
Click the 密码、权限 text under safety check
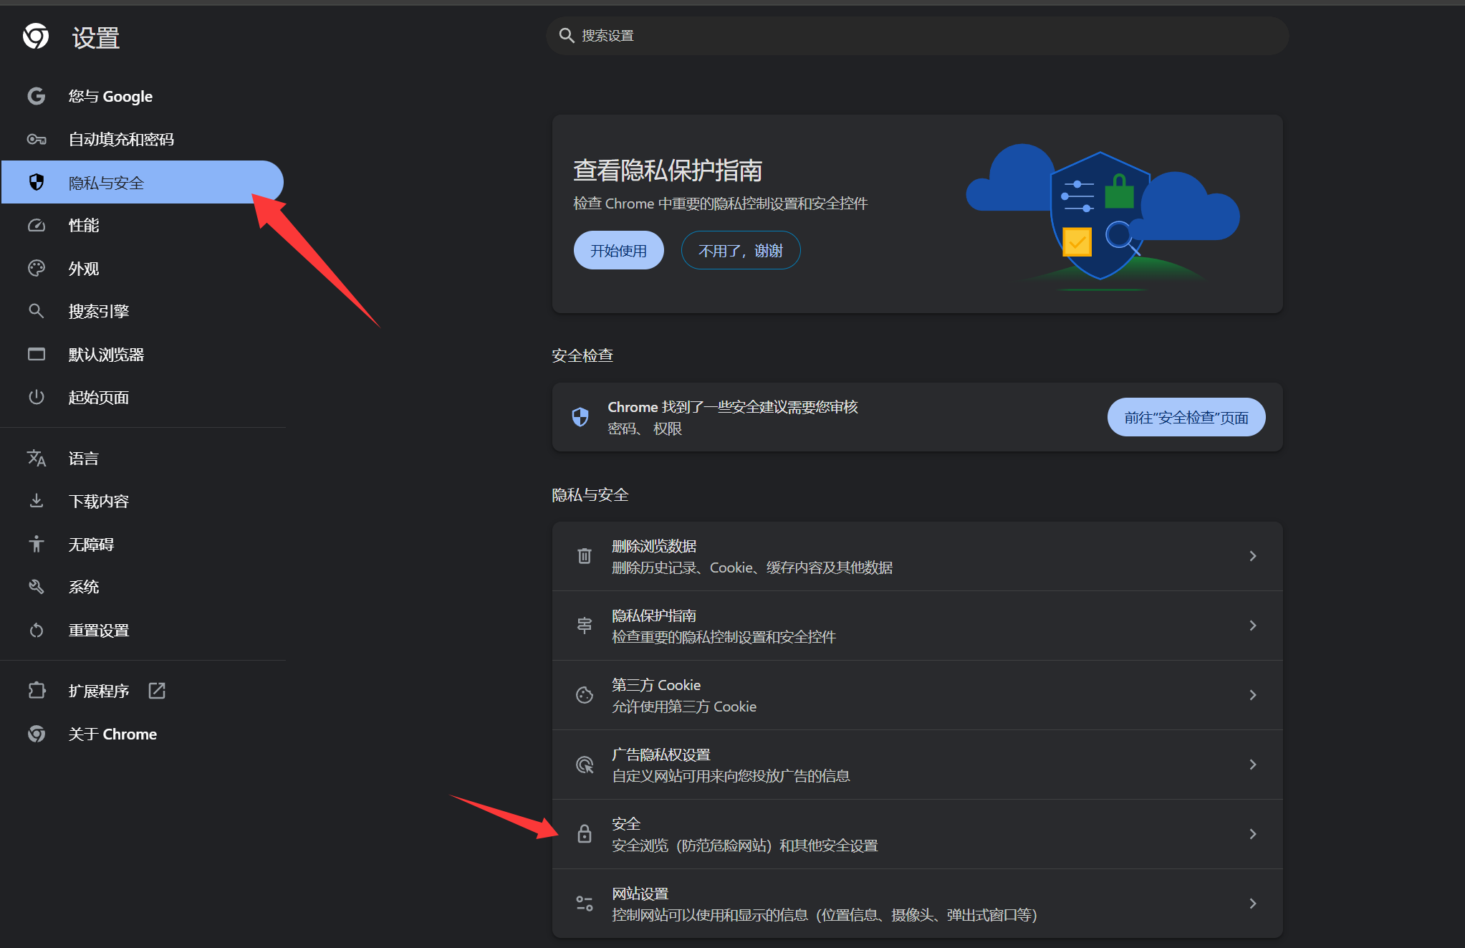point(645,428)
